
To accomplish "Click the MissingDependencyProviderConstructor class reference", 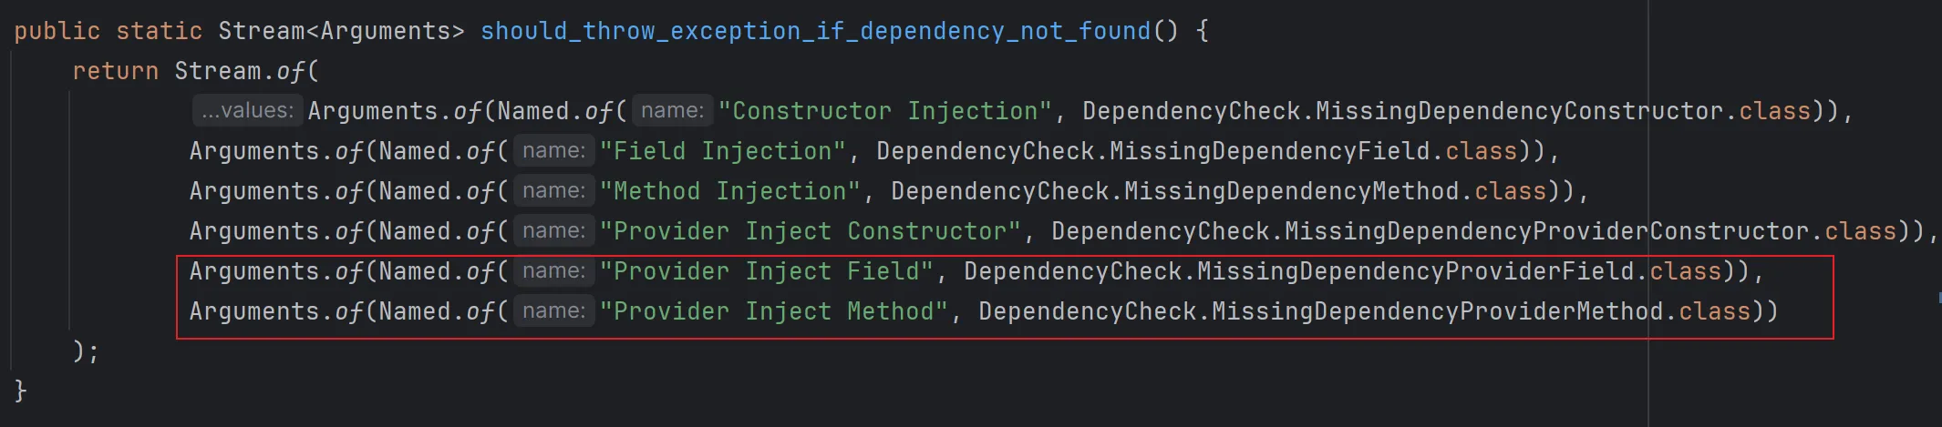I will (1546, 231).
